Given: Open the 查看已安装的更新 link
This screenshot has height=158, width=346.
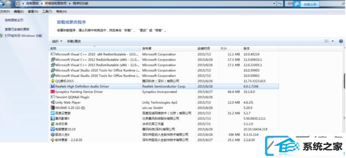Looking at the screenshot, I should [17, 29].
